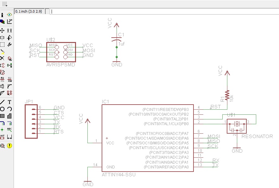Click the JP1 connector name
Viewport: 279px width, 188px height.
click(29, 101)
